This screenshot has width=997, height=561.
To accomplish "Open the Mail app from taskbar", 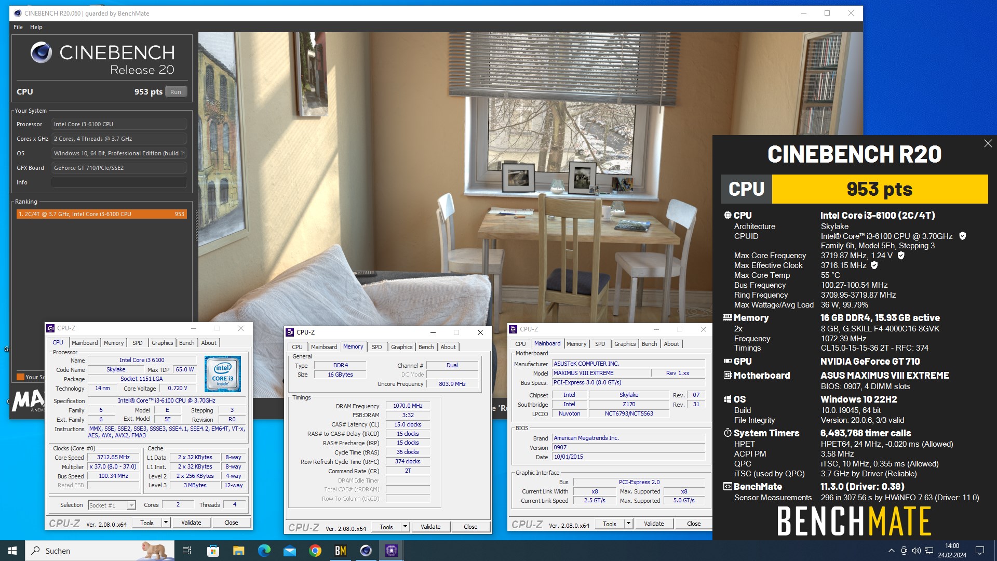I will [289, 551].
